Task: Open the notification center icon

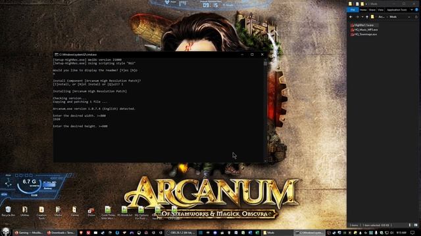Action: [412, 233]
